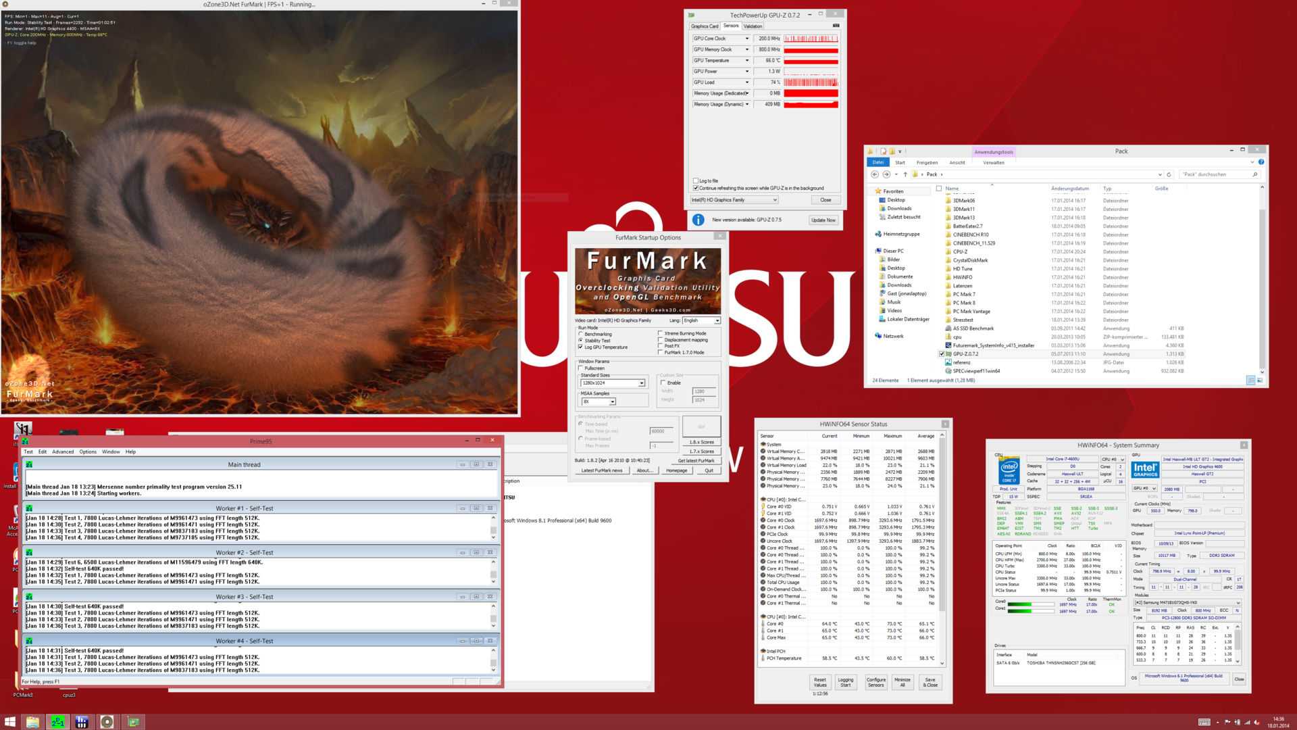Open Prime95 Options menu
This screenshot has height=730, width=1297.
click(88, 452)
